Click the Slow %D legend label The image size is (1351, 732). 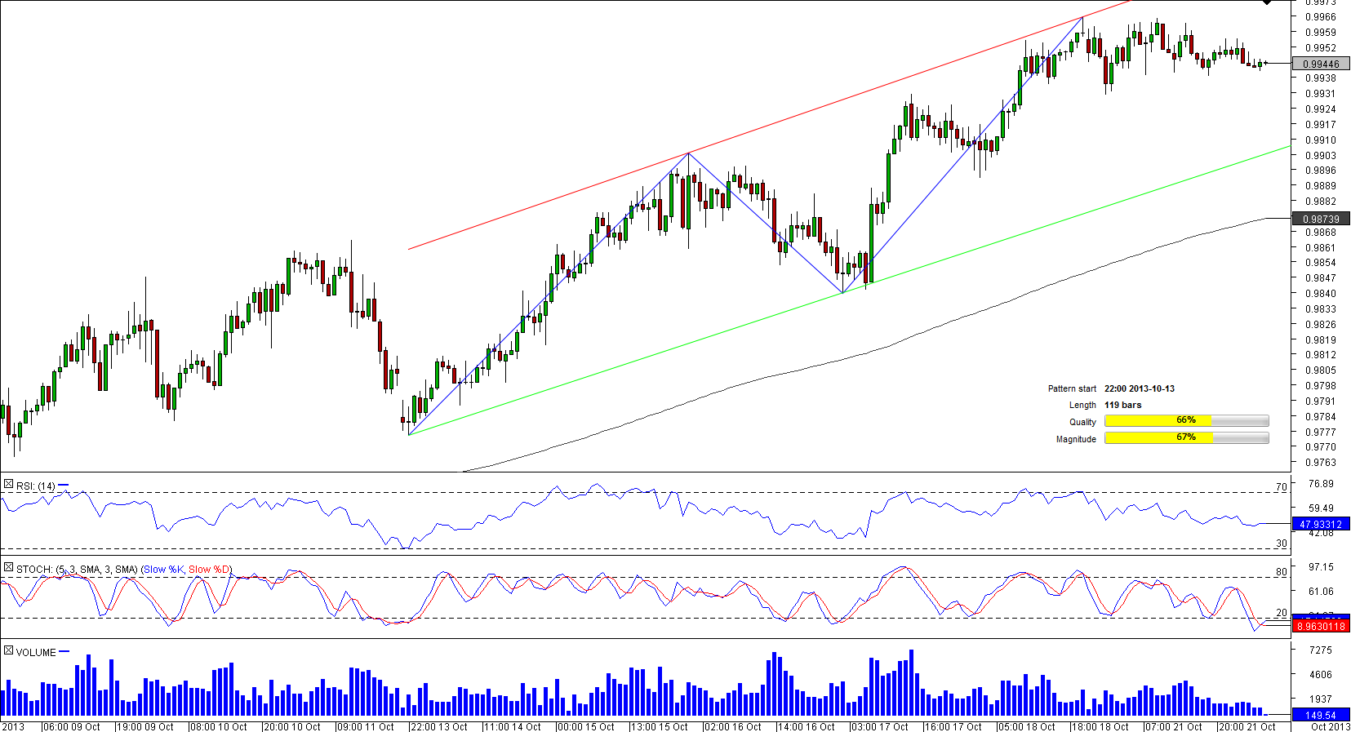click(x=208, y=569)
